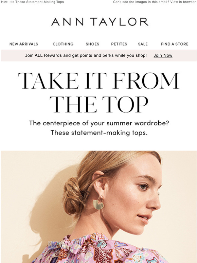Click Find a Store link

[x=175, y=44]
